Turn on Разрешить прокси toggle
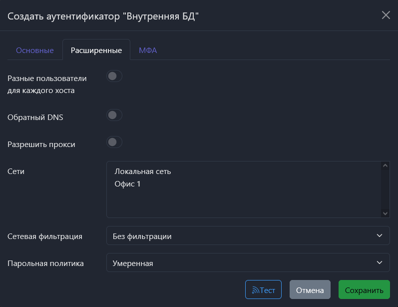 pos(114,142)
